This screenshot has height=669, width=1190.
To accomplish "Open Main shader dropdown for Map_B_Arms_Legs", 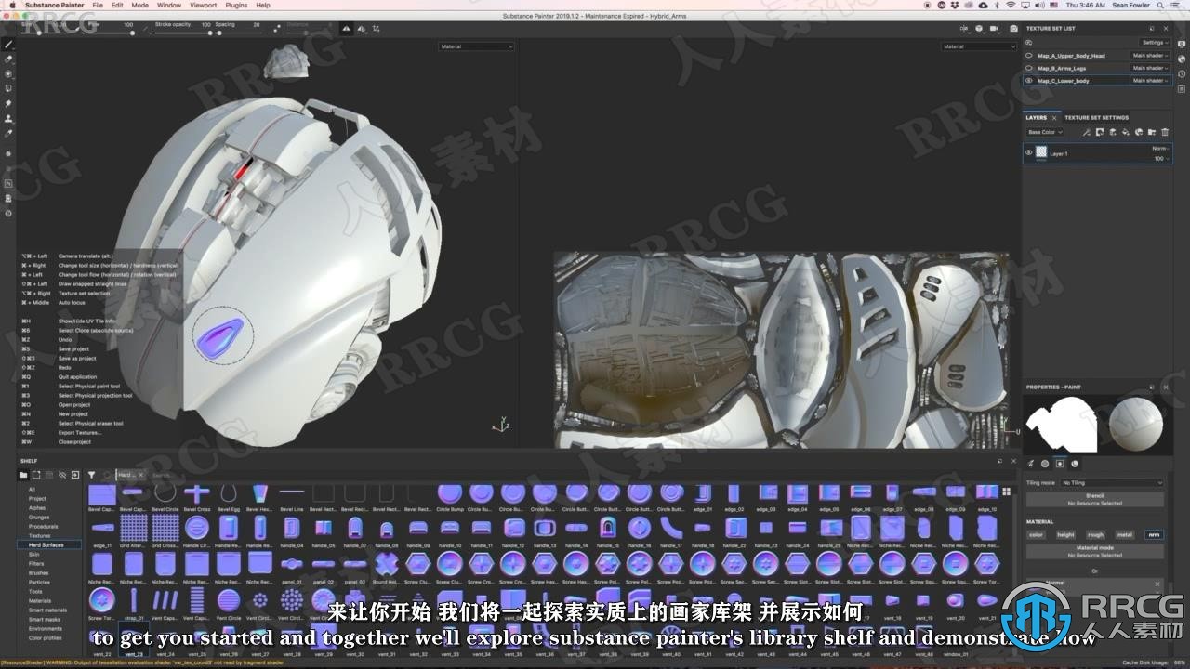I will click(1150, 68).
